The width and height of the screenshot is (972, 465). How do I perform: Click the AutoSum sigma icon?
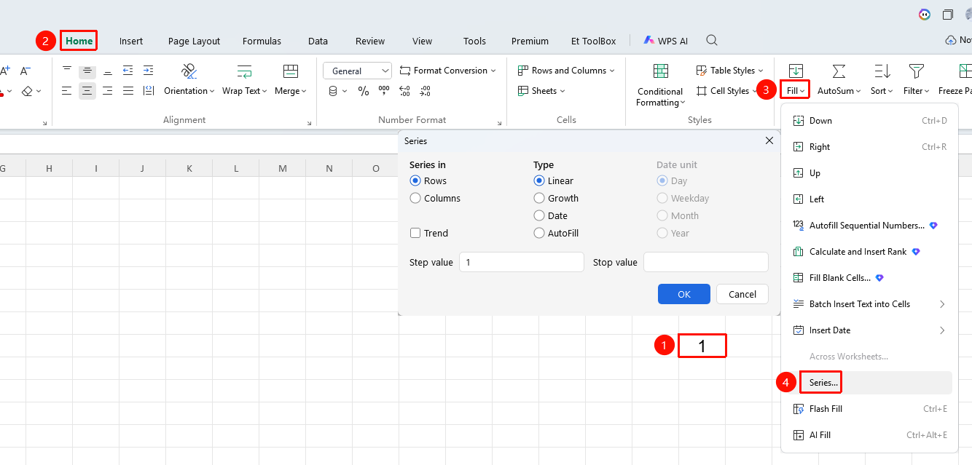[839, 71]
